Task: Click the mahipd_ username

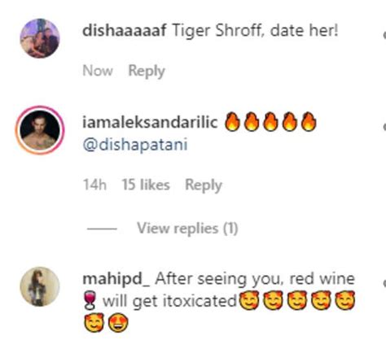Action: point(116,279)
